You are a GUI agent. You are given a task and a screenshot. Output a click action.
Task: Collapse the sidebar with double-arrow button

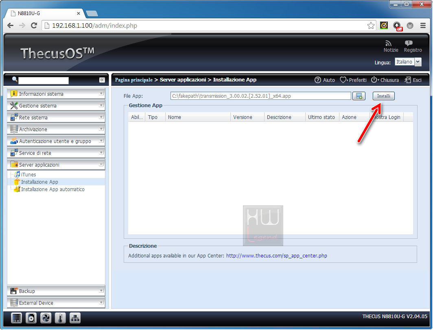pyautogui.click(x=102, y=80)
